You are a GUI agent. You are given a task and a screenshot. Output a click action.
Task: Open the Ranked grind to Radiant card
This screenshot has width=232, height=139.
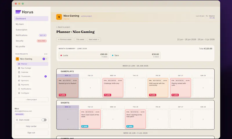click(68, 88)
